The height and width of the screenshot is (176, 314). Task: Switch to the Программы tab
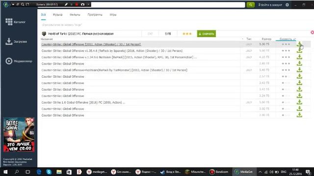pyautogui.click(x=95, y=15)
